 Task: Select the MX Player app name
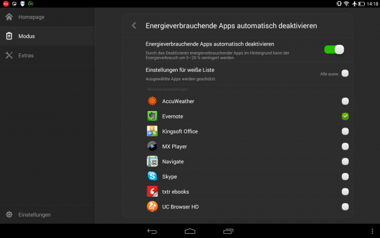175,147
